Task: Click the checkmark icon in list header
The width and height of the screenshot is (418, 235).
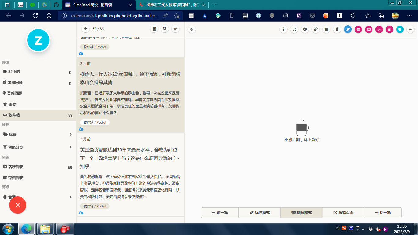Action: coord(175,29)
